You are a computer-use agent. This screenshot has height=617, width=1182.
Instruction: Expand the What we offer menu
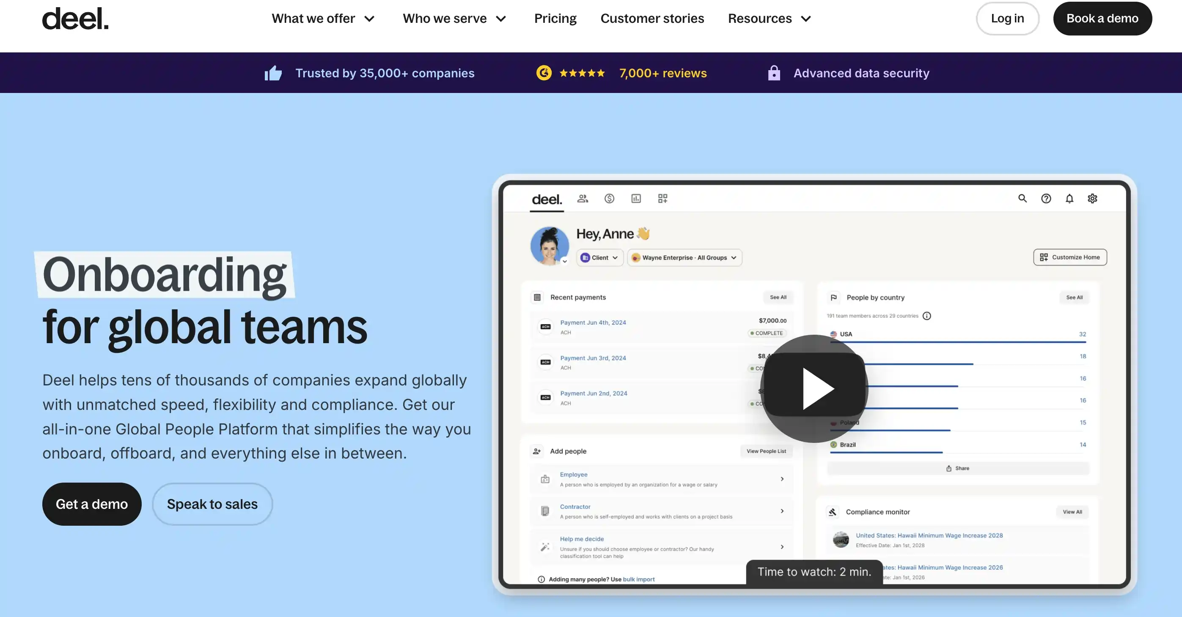tap(324, 18)
